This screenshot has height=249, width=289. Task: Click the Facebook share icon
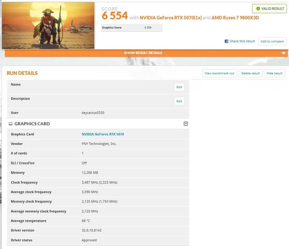pyautogui.click(x=227, y=41)
